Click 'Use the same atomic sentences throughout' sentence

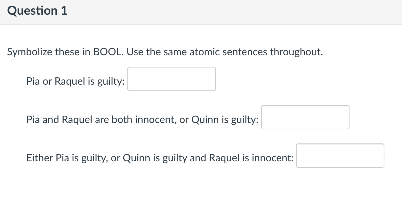click(225, 52)
